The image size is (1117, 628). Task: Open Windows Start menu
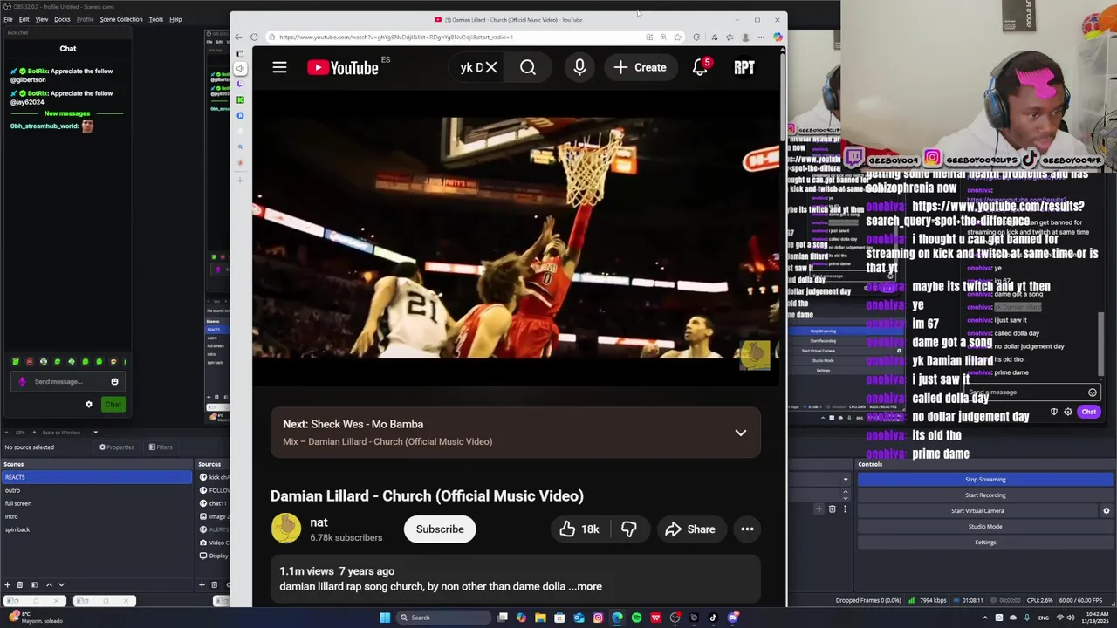click(x=385, y=618)
